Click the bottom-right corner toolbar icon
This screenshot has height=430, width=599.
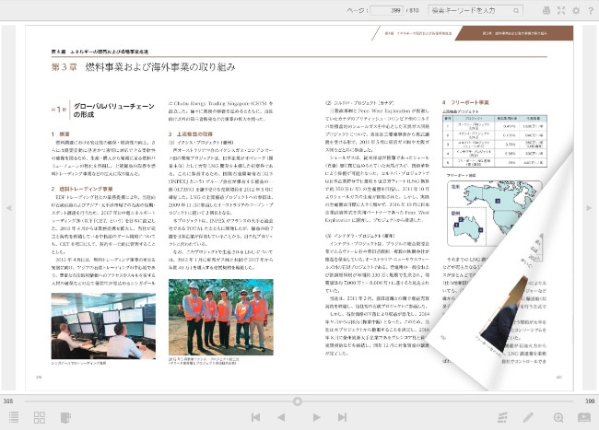pyautogui.click(x=583, y=417)
